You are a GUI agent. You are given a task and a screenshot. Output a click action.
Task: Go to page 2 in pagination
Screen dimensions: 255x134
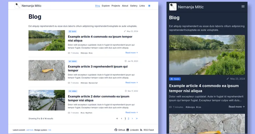(x=128, y=118)
